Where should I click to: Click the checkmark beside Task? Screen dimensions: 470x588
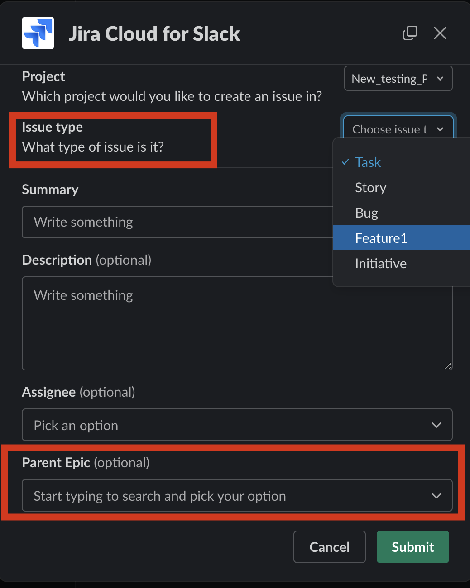click(345, 161)
